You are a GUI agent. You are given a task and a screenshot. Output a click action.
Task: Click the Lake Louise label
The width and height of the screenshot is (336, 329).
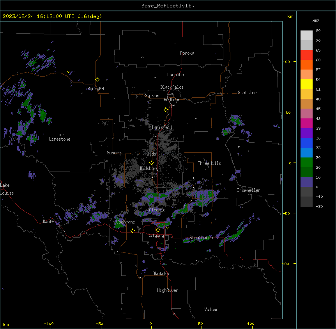7,189
